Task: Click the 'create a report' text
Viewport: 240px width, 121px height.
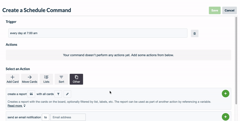Action: point(17,94)
